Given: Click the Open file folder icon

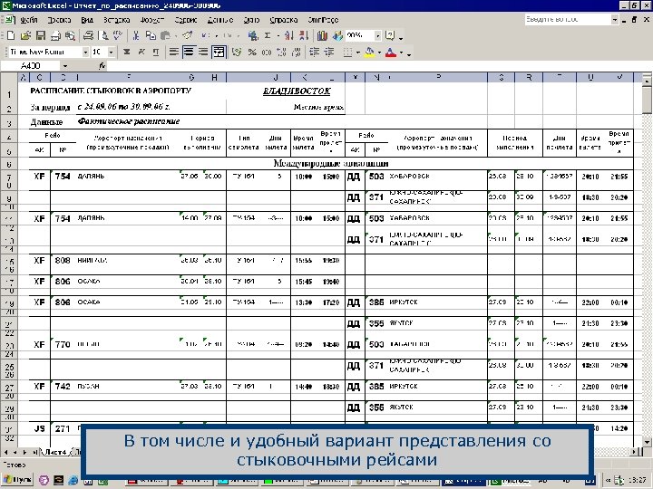Looking at the screenshot, I should pos(25,35).
